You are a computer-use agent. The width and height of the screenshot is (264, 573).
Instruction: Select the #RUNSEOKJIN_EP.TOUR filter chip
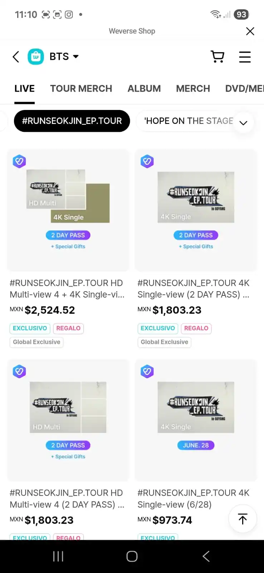(x=72, y=121)
